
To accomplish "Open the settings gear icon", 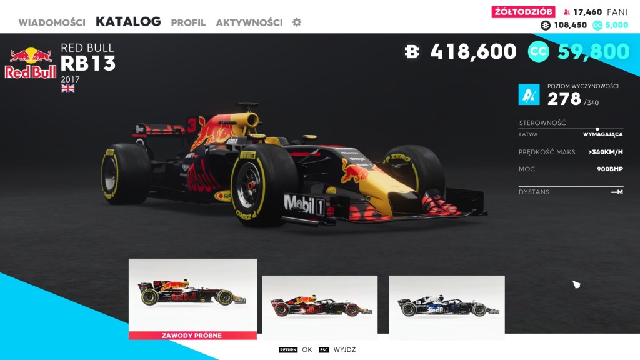I will (x=297, y=22).
